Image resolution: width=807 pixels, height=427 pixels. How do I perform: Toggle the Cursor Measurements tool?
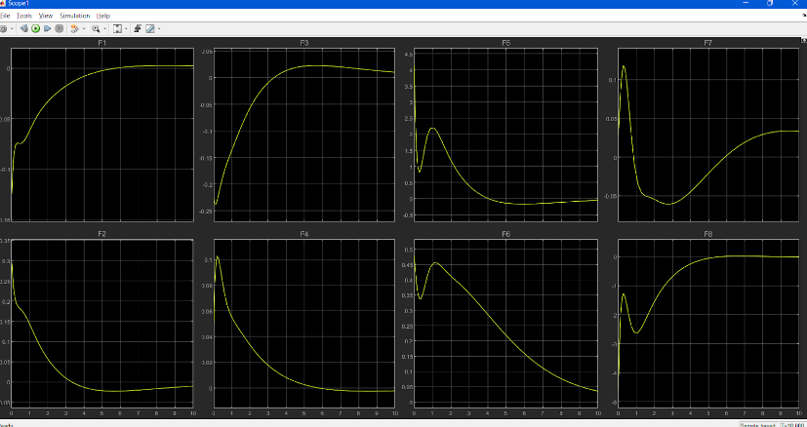pyautogui.click(x=150, y=29)
